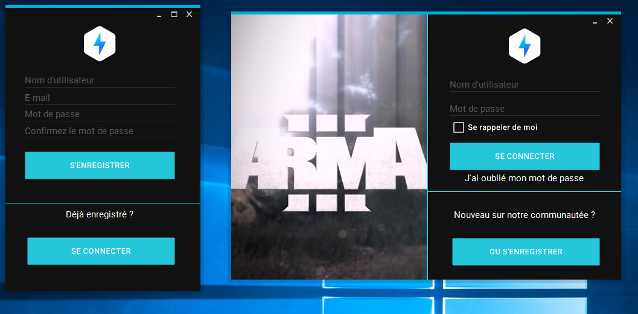Click the 'Se rappeler de moi' label

tap(503, 127)
